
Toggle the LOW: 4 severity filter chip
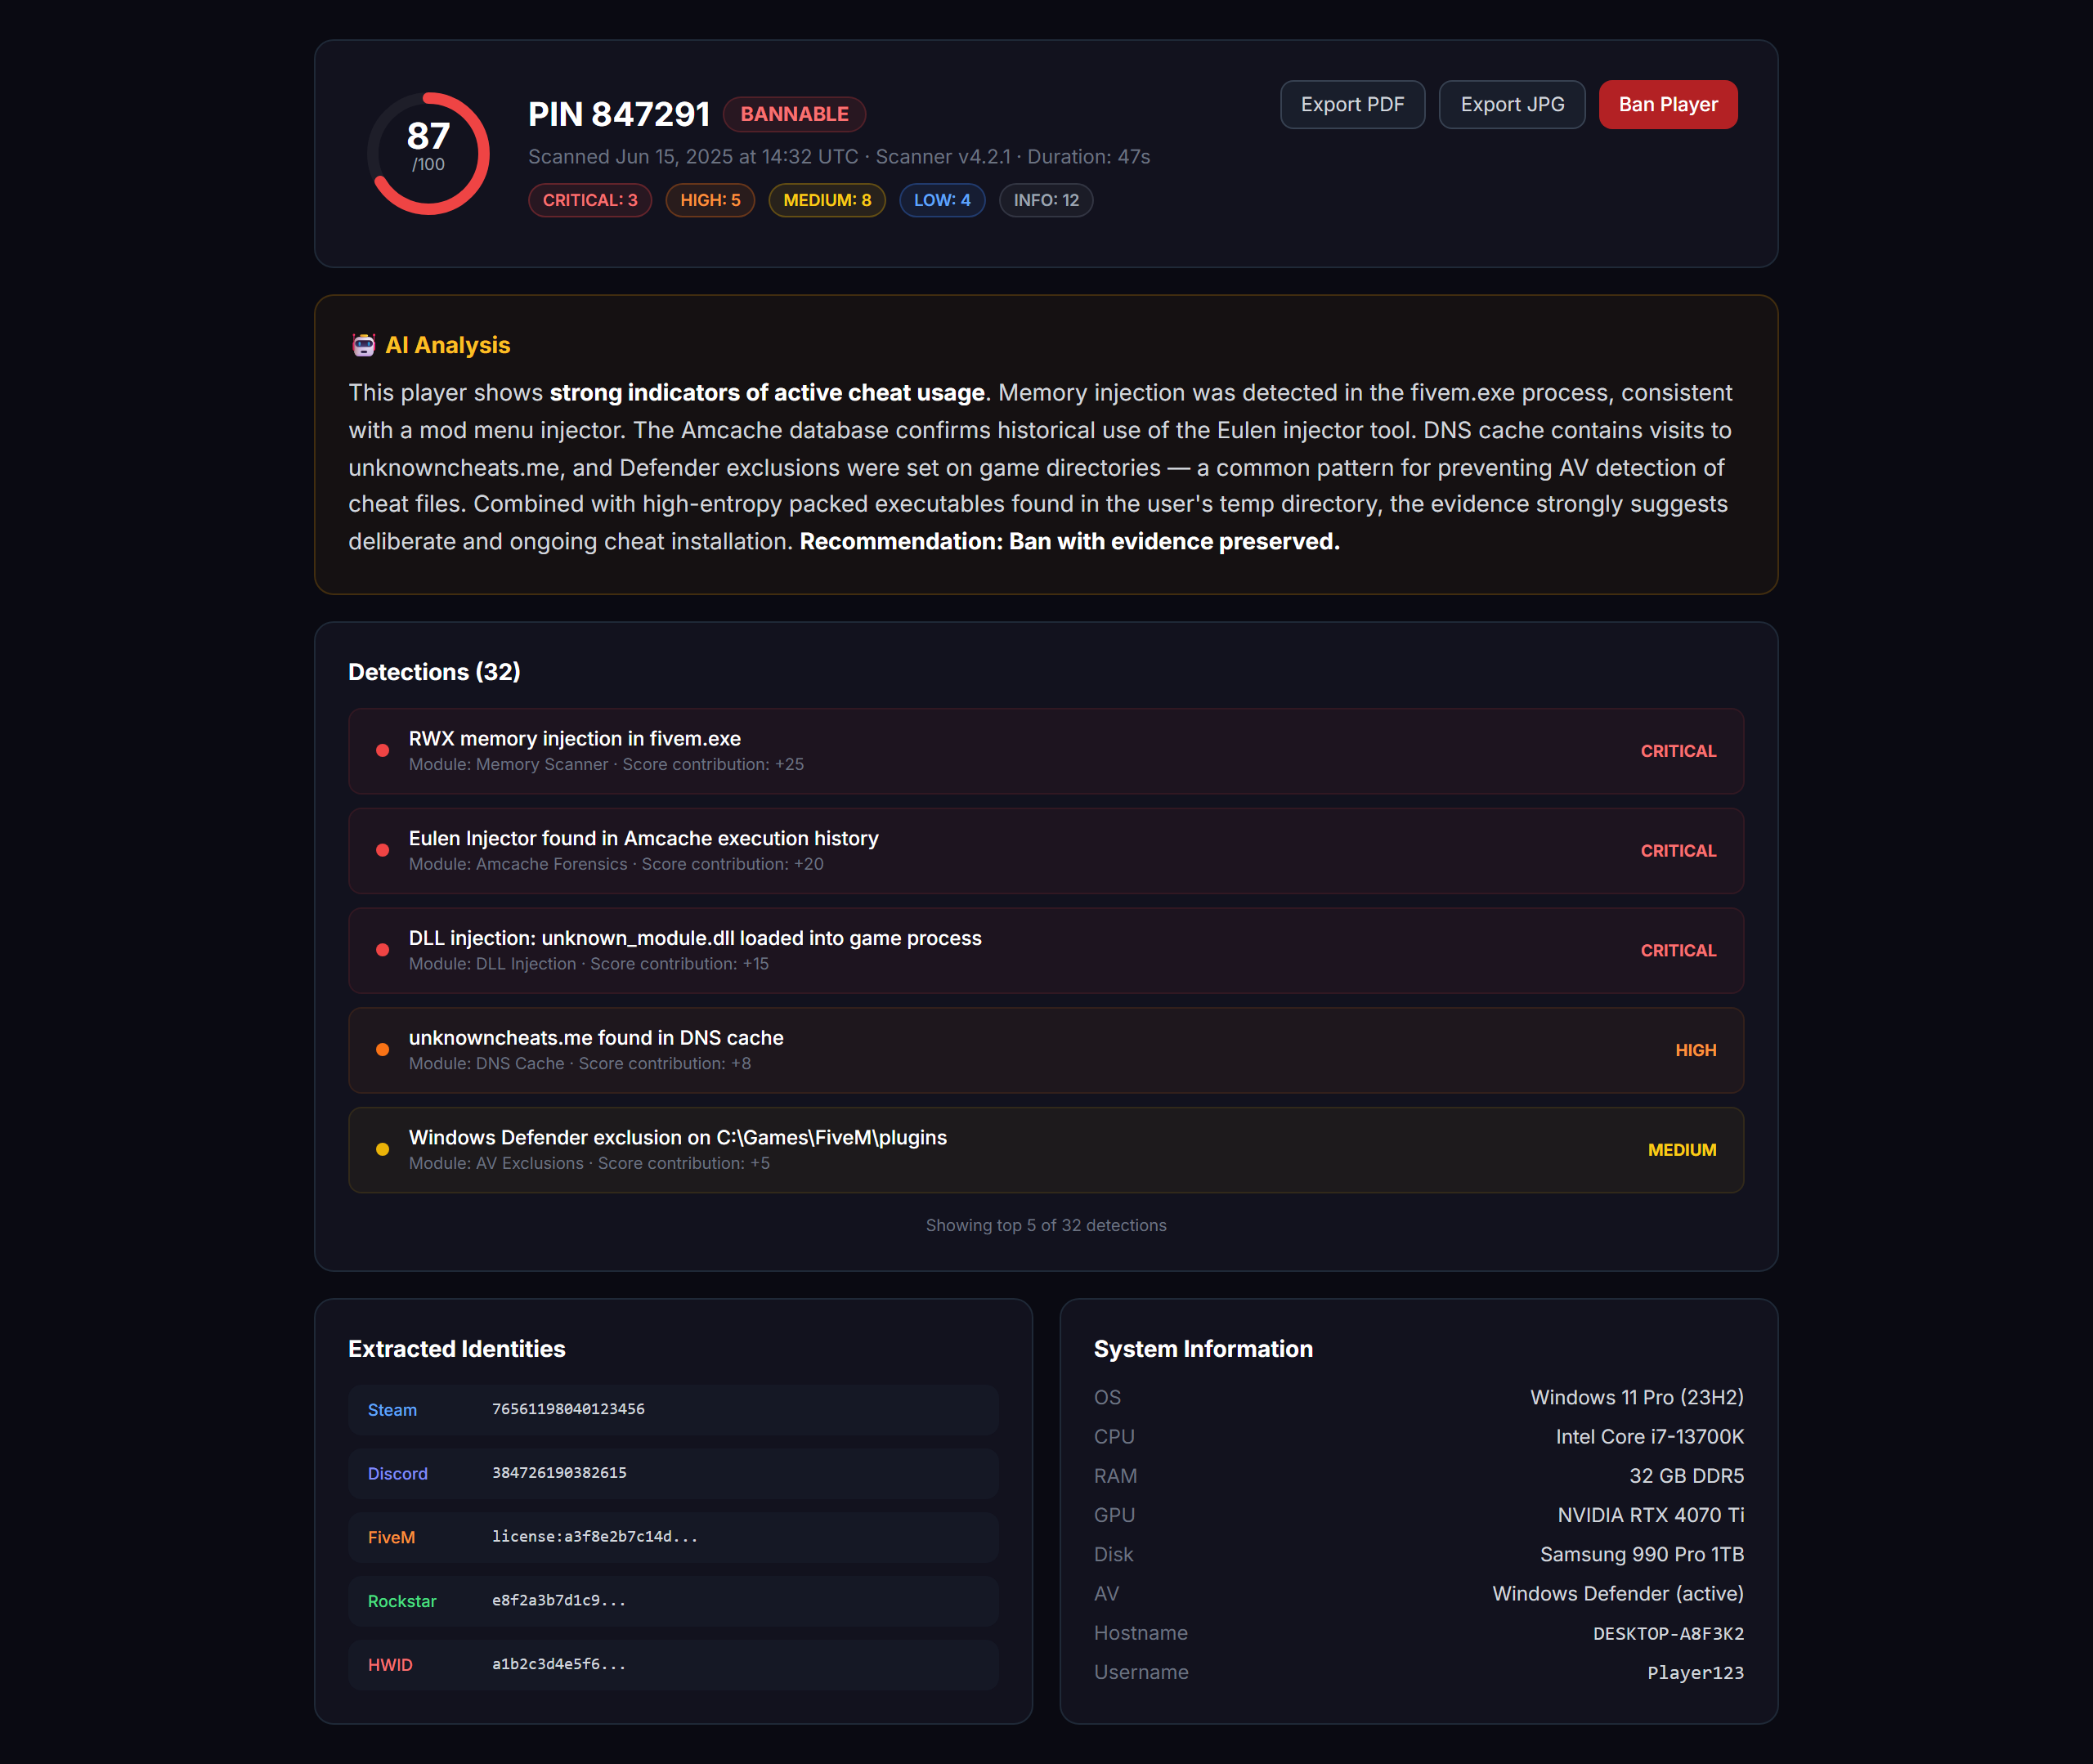click(x=941, y=200)
